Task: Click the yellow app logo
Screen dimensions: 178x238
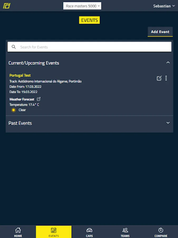Action: 7,6
